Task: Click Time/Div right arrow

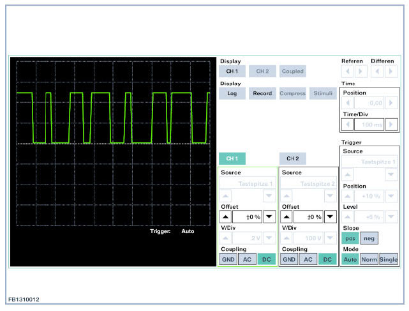Action: [x=392, y=125]
